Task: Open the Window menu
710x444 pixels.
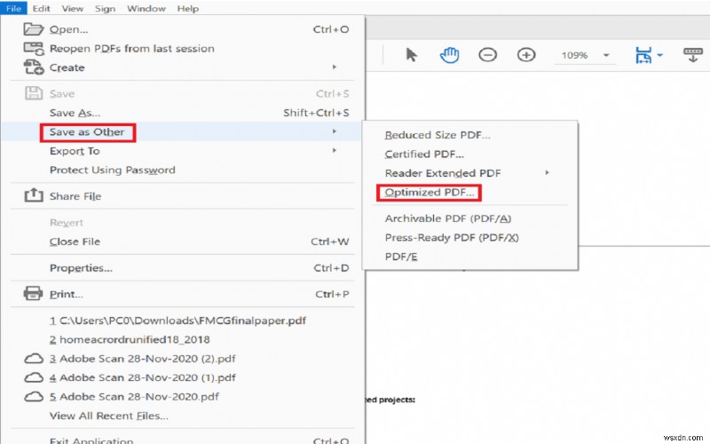Action: pyautogui.click(x=146, y=8)
